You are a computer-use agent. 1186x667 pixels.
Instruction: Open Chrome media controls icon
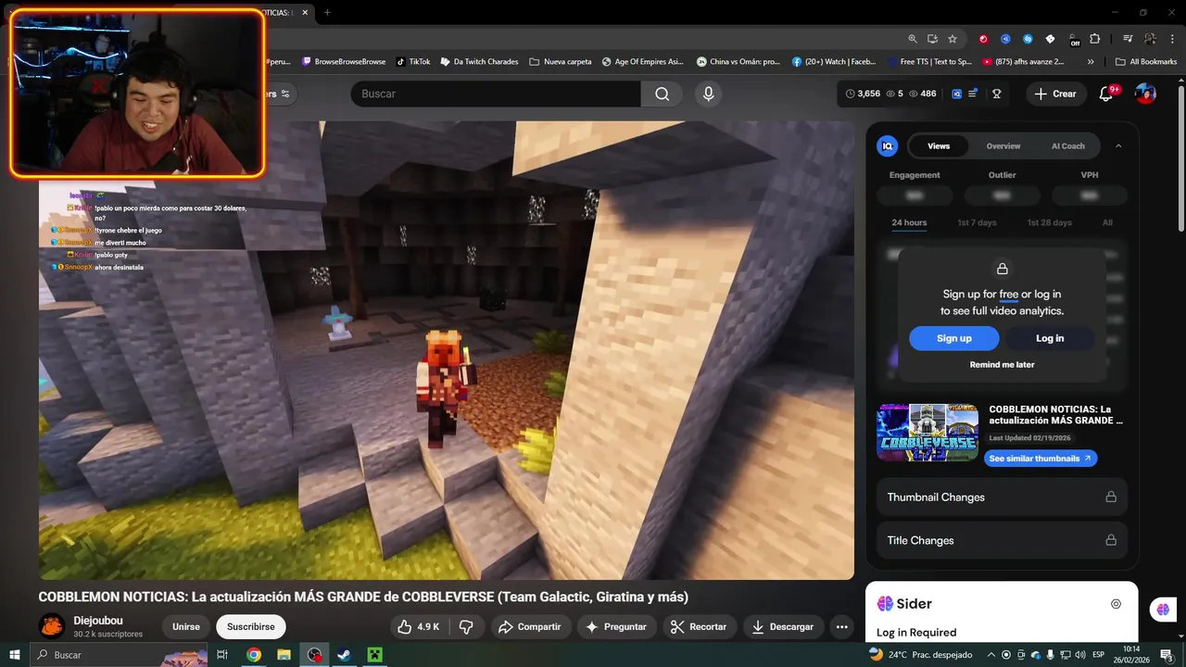pos(1128,39)
